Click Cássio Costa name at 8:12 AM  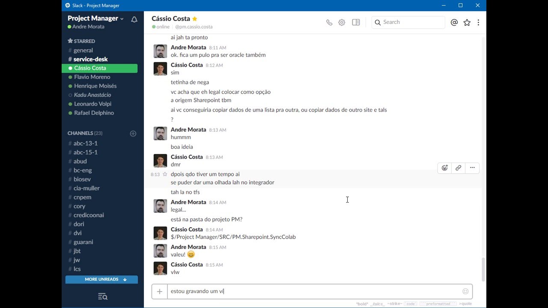[187, 65]
